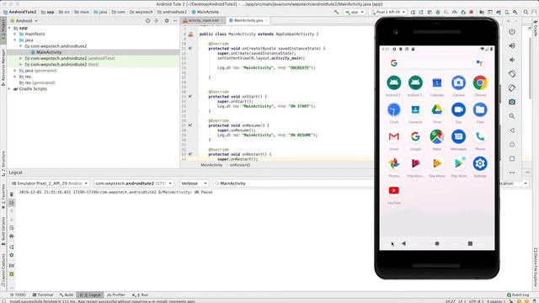Tap the phone screen Back navigation button
The height and width of the screenshot is (303, 539).
pyautogui.click(x=403, y=243)
